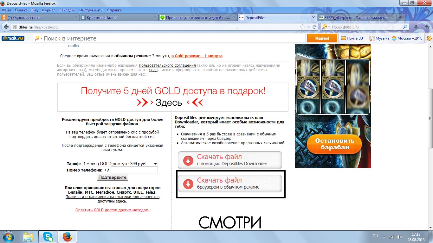
Task: Open the Downloads arrow in Firefox toolbar
Action: click(x=416, y=27)
